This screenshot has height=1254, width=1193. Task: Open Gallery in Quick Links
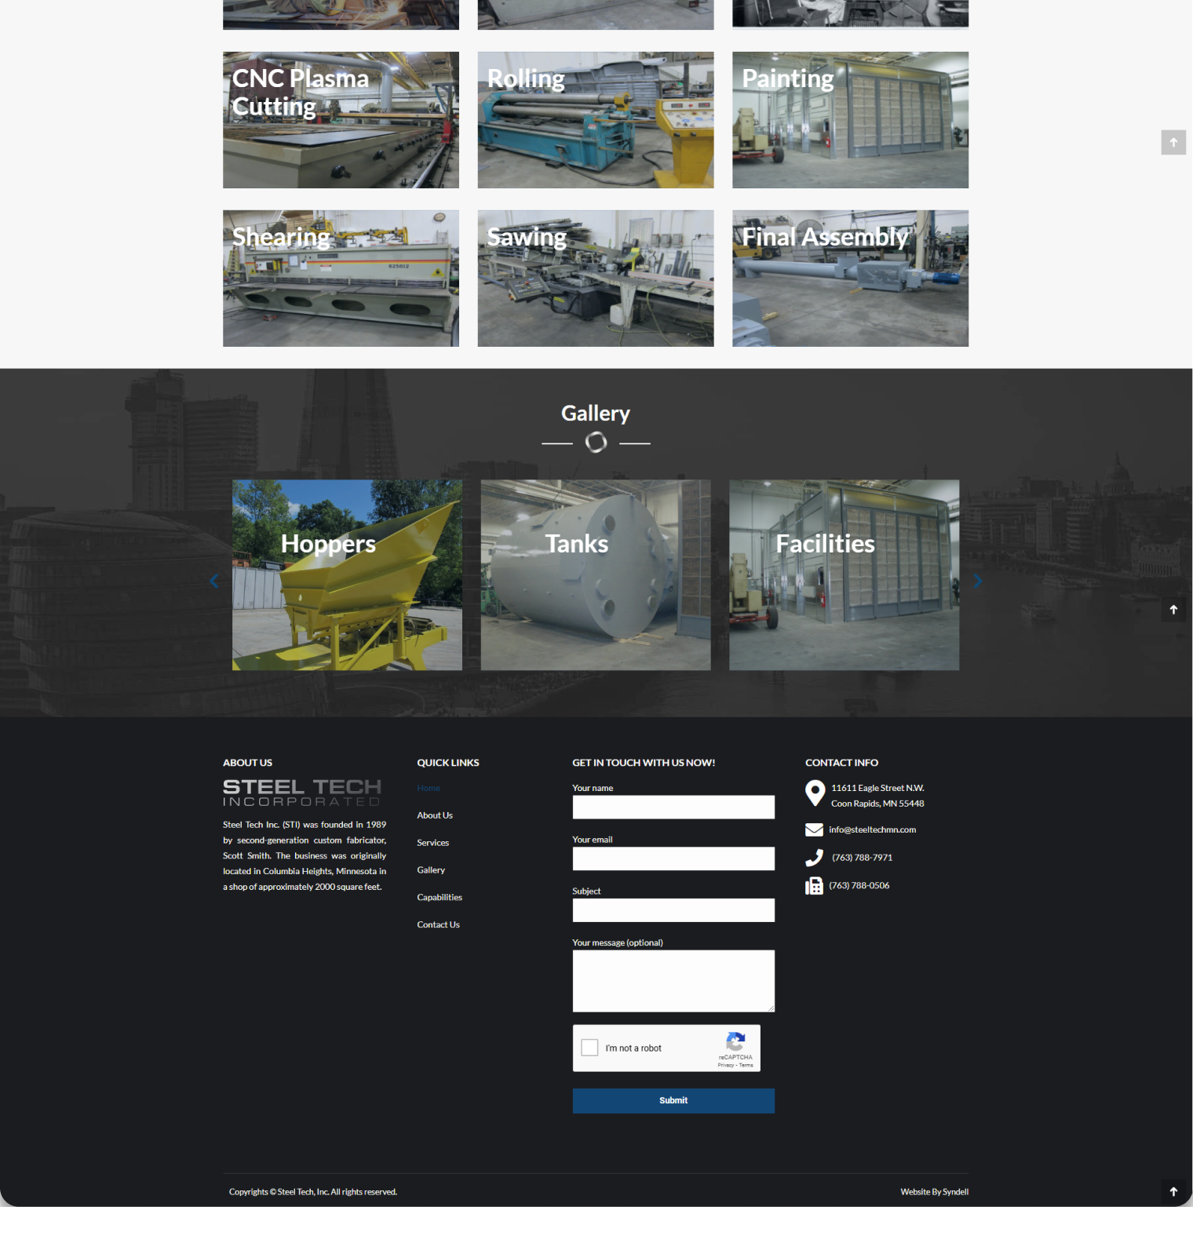[x=431, y=870]
